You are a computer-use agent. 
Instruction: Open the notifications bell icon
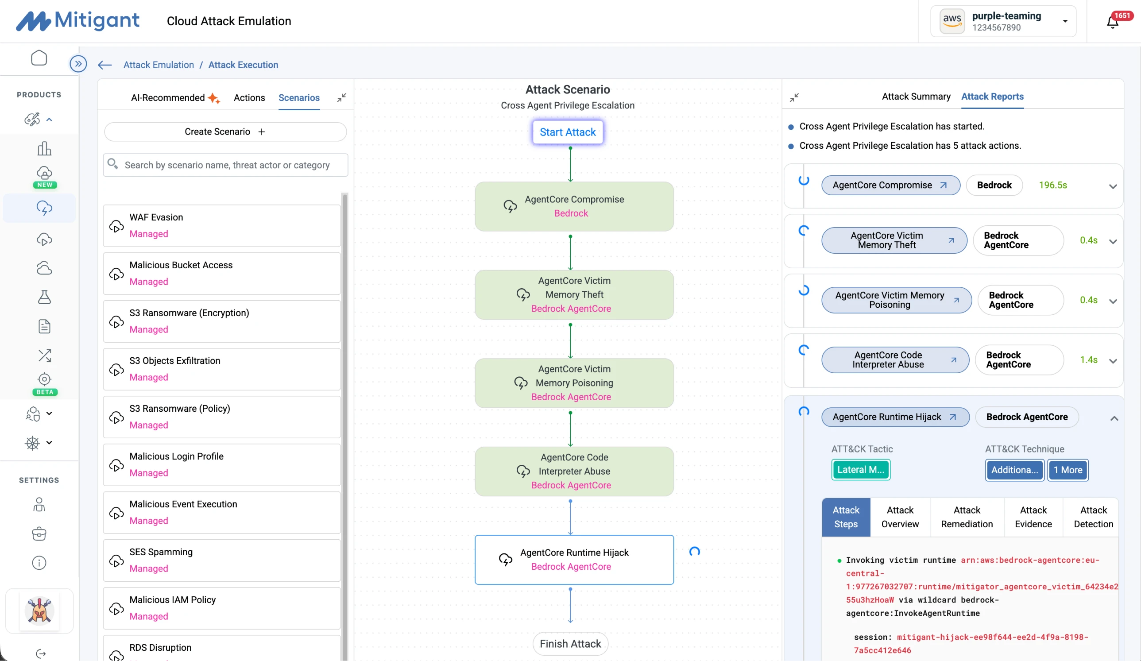(1113, 22)
